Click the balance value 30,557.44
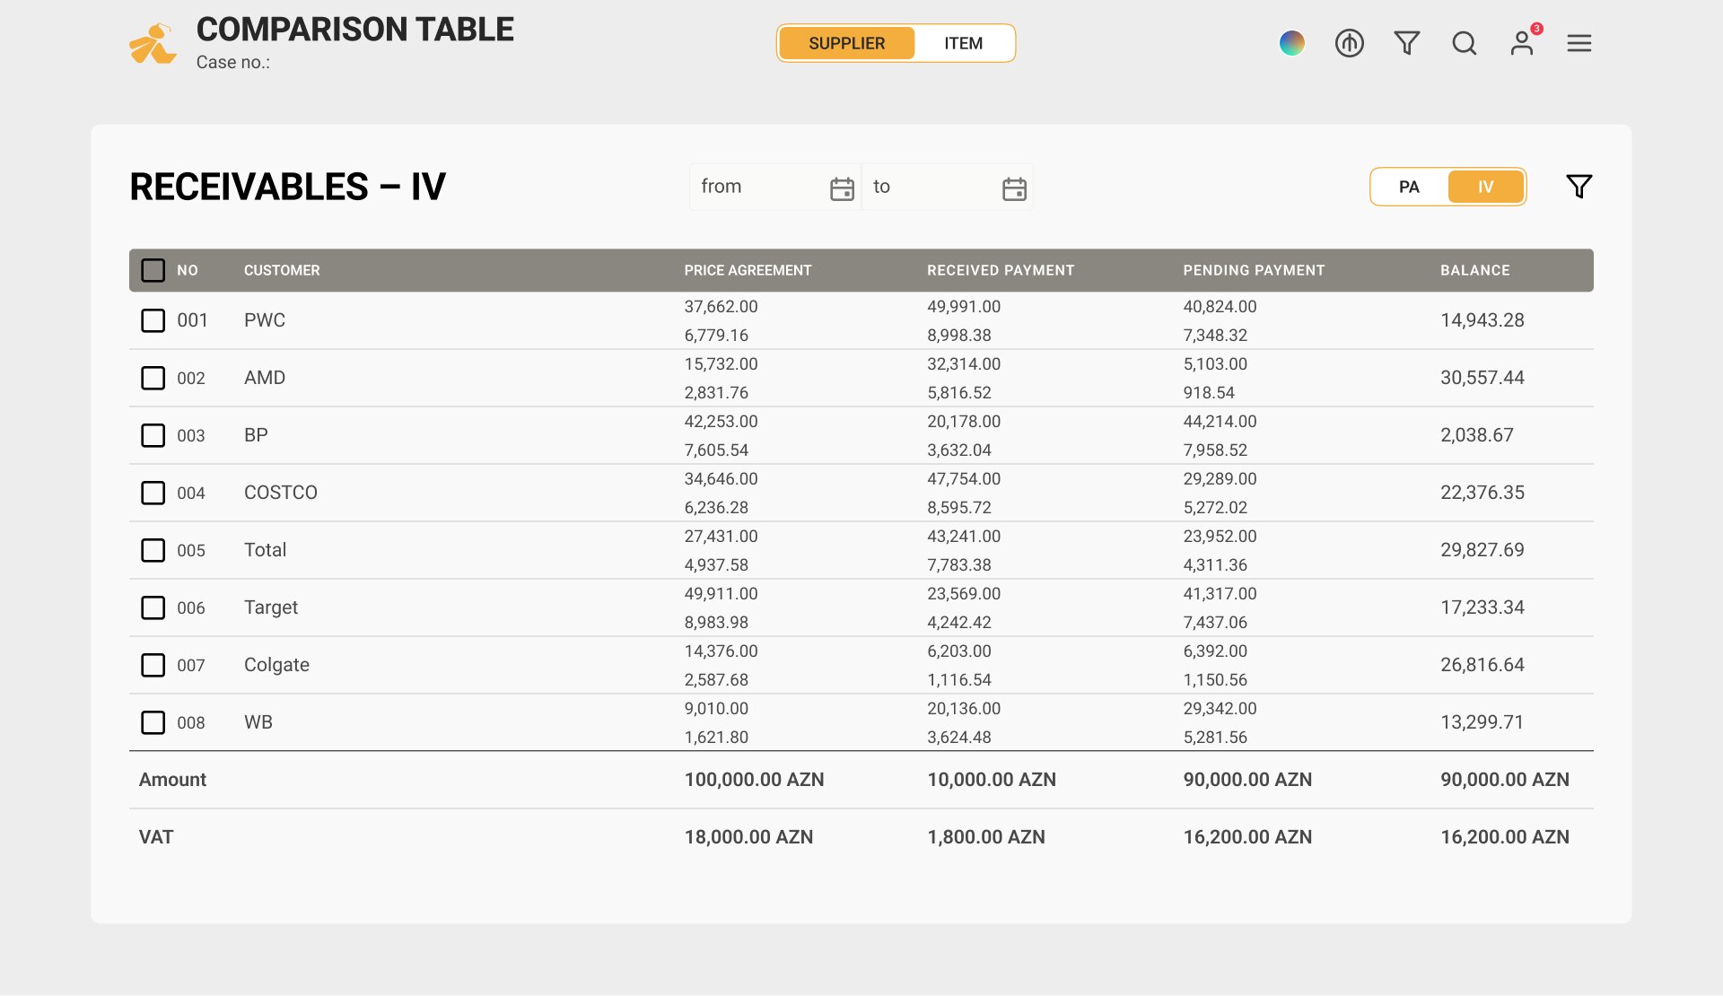This screenshot has width=1723, height=996. coord(1482,378)
